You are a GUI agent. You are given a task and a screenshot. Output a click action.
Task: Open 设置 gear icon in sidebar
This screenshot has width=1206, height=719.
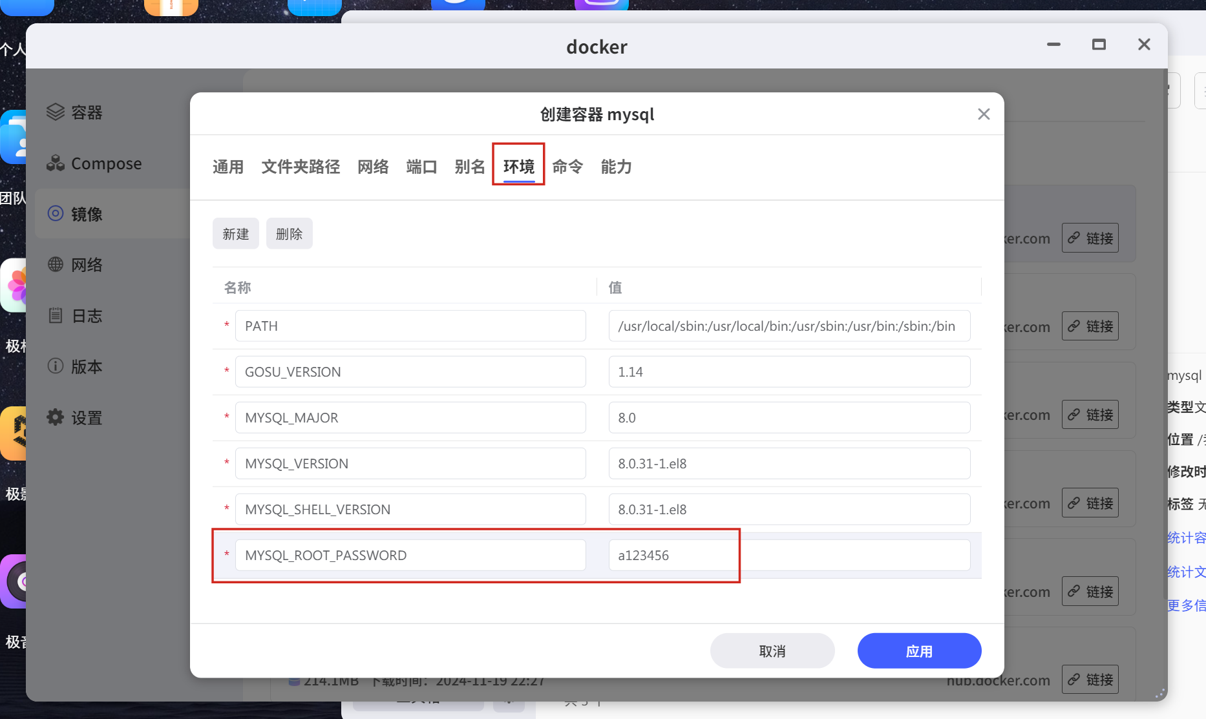pyautogui.click(x=56, y=417)
